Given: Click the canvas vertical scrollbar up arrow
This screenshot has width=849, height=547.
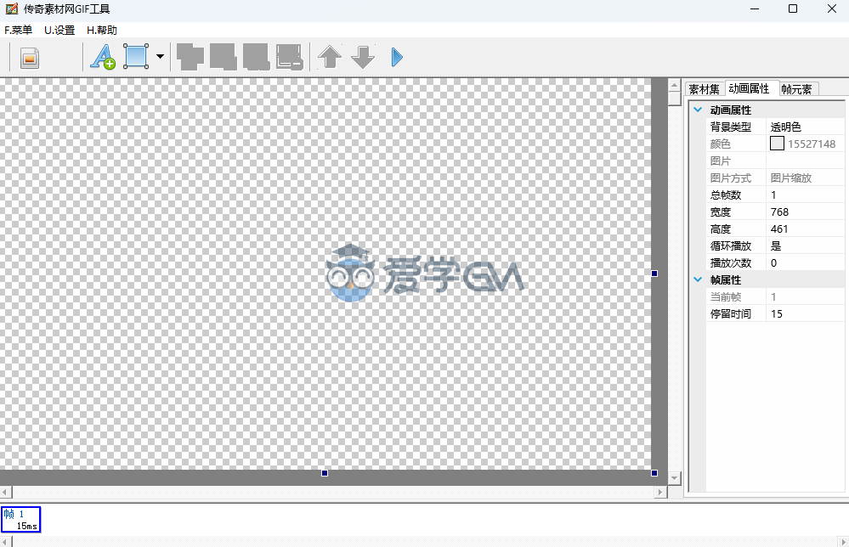Looking at the screenshot, I should click(x=674, y=85).
